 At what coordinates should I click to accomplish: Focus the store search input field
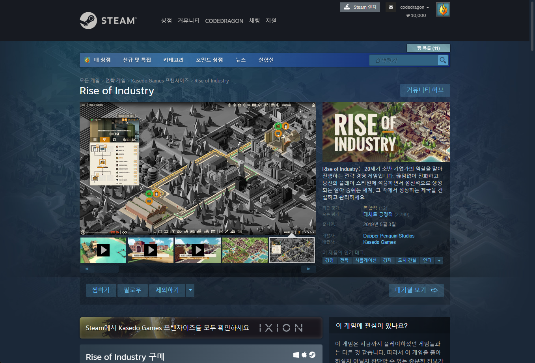(404, 60)
